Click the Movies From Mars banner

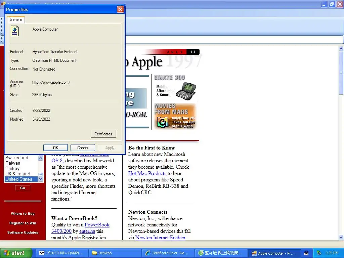175,116
